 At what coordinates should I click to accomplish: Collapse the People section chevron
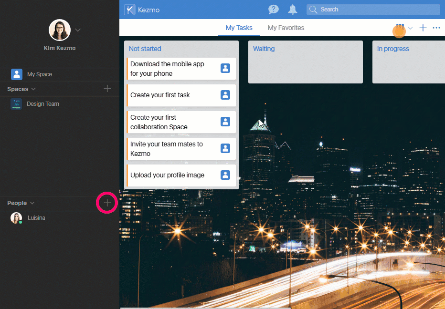tap(32, 203)
